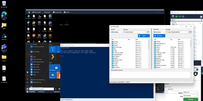Open Microsoft Teams on local desktop
Viewport: 203px width, 101px height.
(x=4, y=48)
